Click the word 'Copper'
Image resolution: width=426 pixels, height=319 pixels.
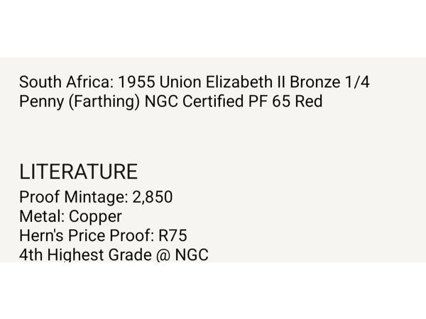pyautogui.click(x=95, y=217)
